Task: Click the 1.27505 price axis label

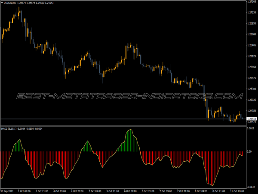Action: (252, 1)
